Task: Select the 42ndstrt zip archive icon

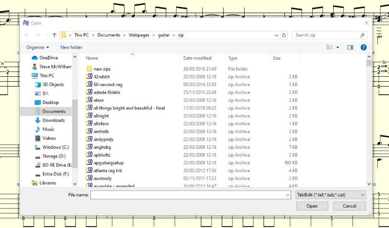Action: (x=89, y=76)
